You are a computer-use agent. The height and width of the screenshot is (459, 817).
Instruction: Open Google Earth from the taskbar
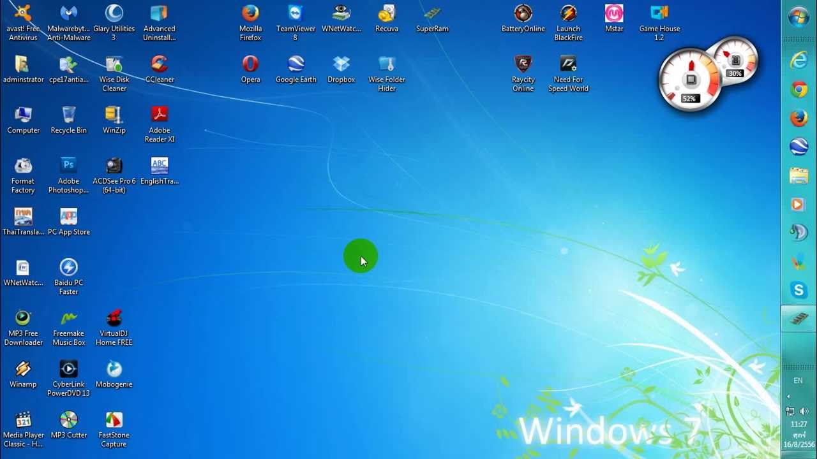pyautogui.click(x=799, y=147)
